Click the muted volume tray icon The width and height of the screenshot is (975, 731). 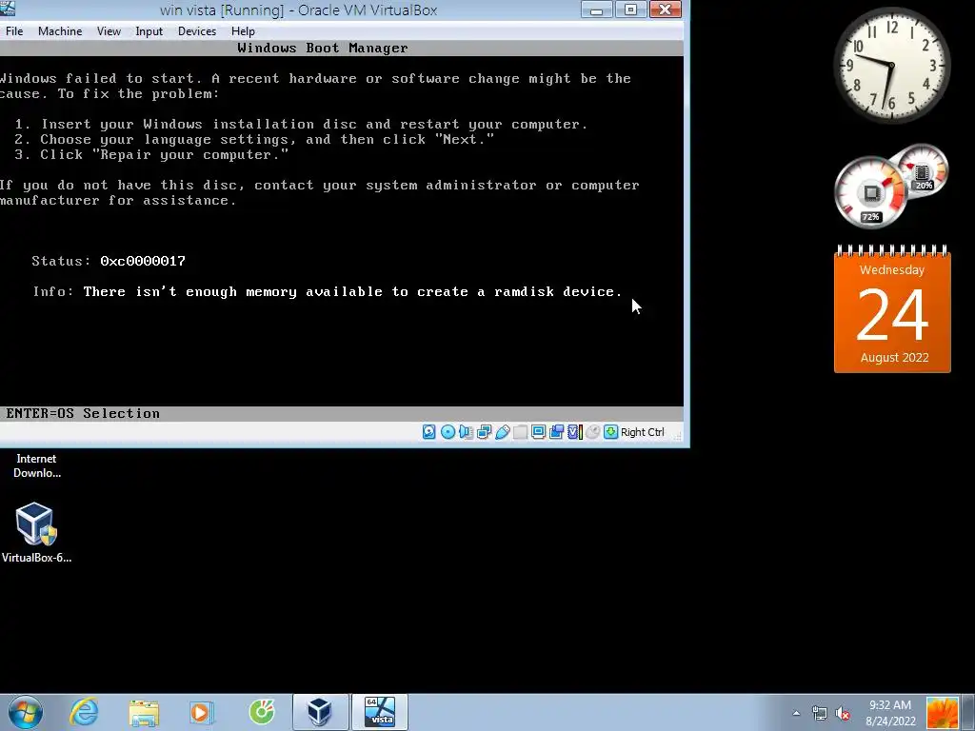[x=843, y=713]
